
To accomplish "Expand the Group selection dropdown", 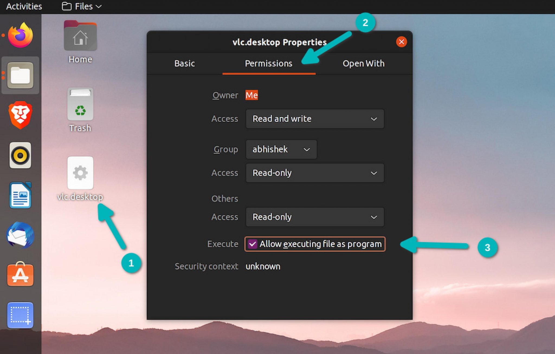I will click(281, 149).
